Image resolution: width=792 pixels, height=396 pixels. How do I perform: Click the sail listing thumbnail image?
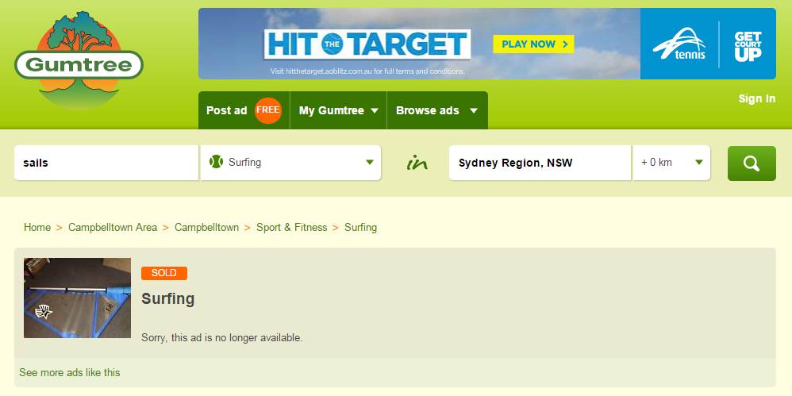(x=77, y=298)
